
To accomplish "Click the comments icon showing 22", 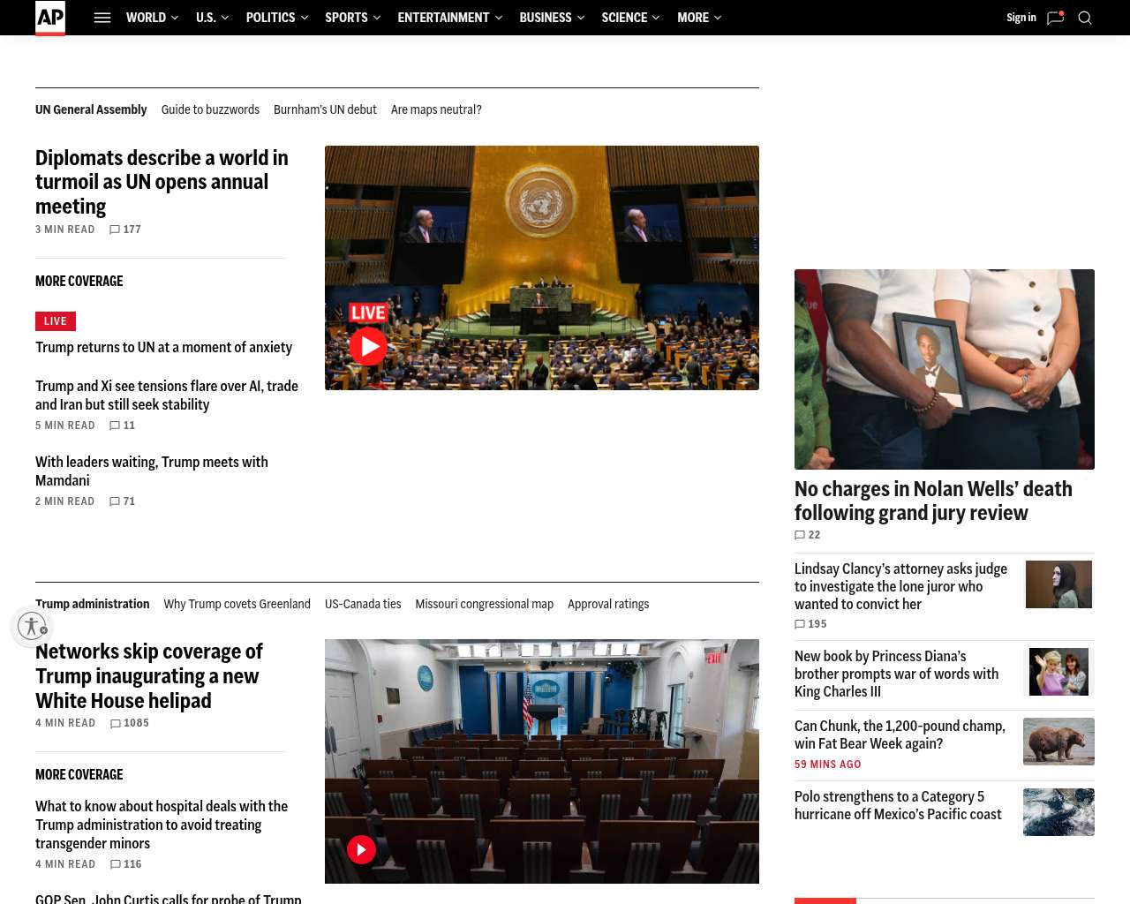I will click(800, 535).
